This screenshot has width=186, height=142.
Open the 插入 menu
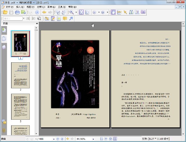[x=20, y=7]
